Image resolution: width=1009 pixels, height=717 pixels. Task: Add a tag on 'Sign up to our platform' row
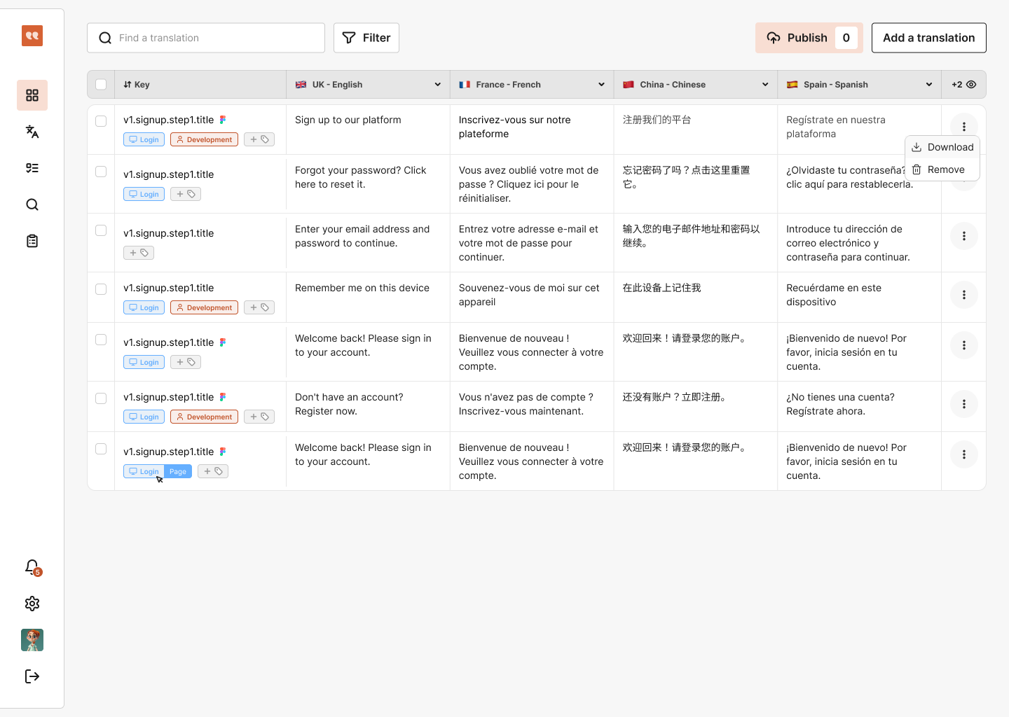pyautogui.click(x=259, y=139)
